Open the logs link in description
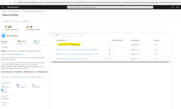The image size is (181, 109). coord(38,67)
